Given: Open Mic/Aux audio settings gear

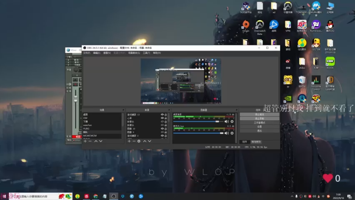Looking at the screenshot, I should coord(232,133).
